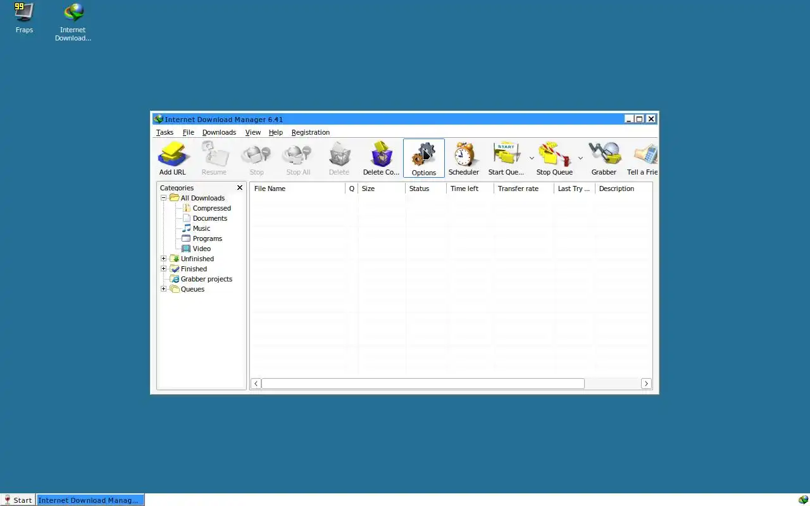Click the Add URL toolbar icon

tap(172, 158)
